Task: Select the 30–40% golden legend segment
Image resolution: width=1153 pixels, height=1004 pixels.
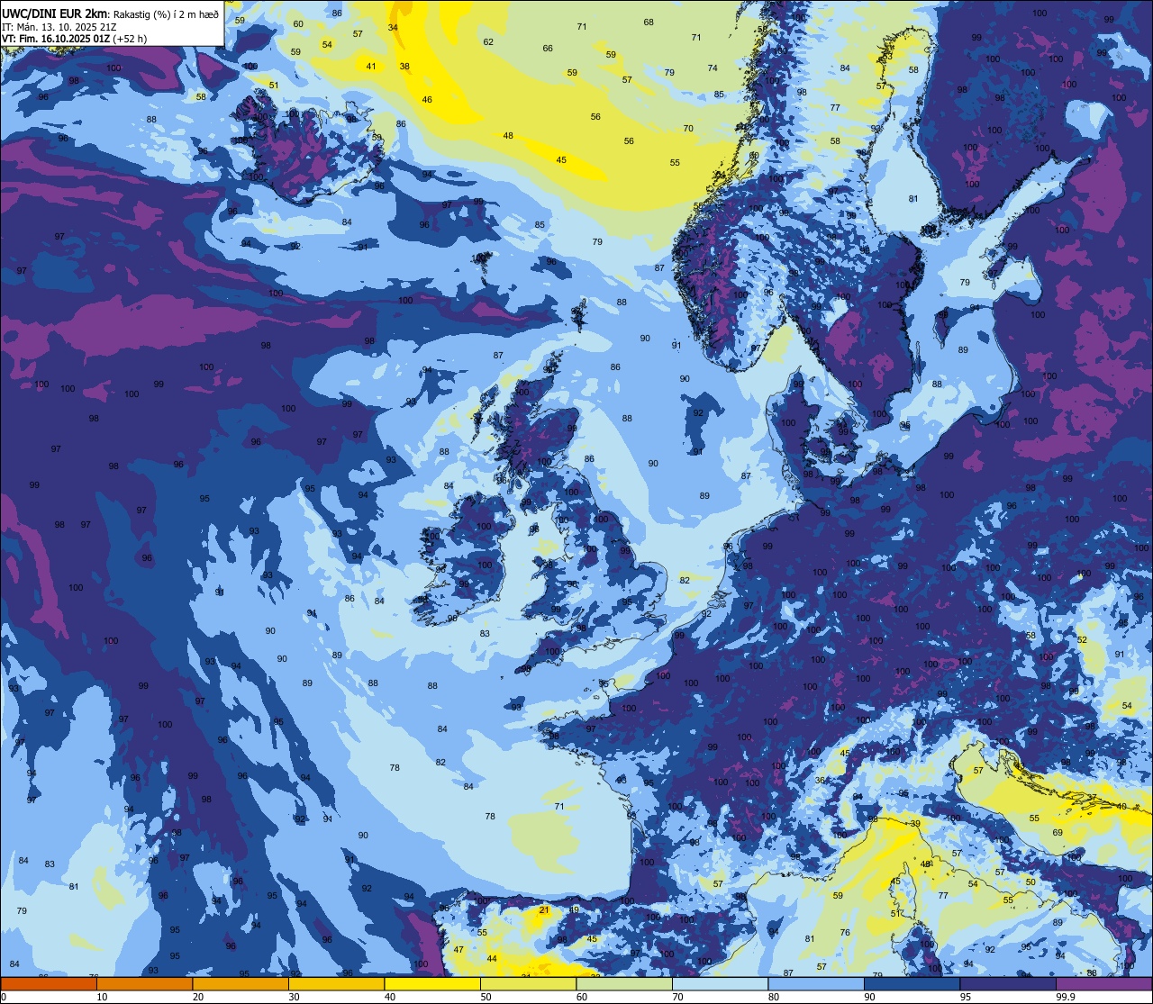Action: pyautogui.click(x=336, y=983)
